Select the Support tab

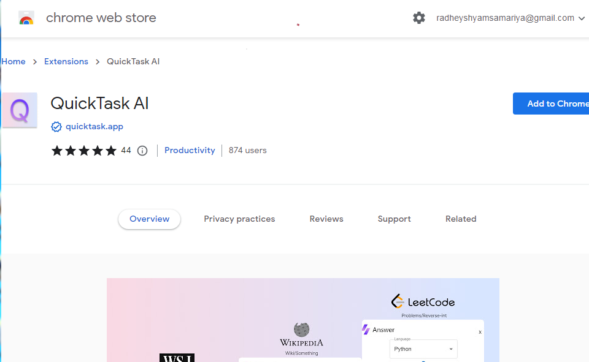tap(394, 219)
